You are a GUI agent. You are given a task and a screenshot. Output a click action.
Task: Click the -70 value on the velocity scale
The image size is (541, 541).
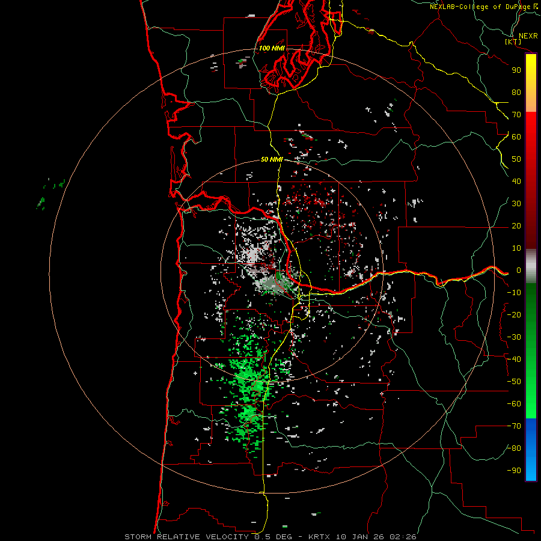pyautogui.click(x=514, y=426)
